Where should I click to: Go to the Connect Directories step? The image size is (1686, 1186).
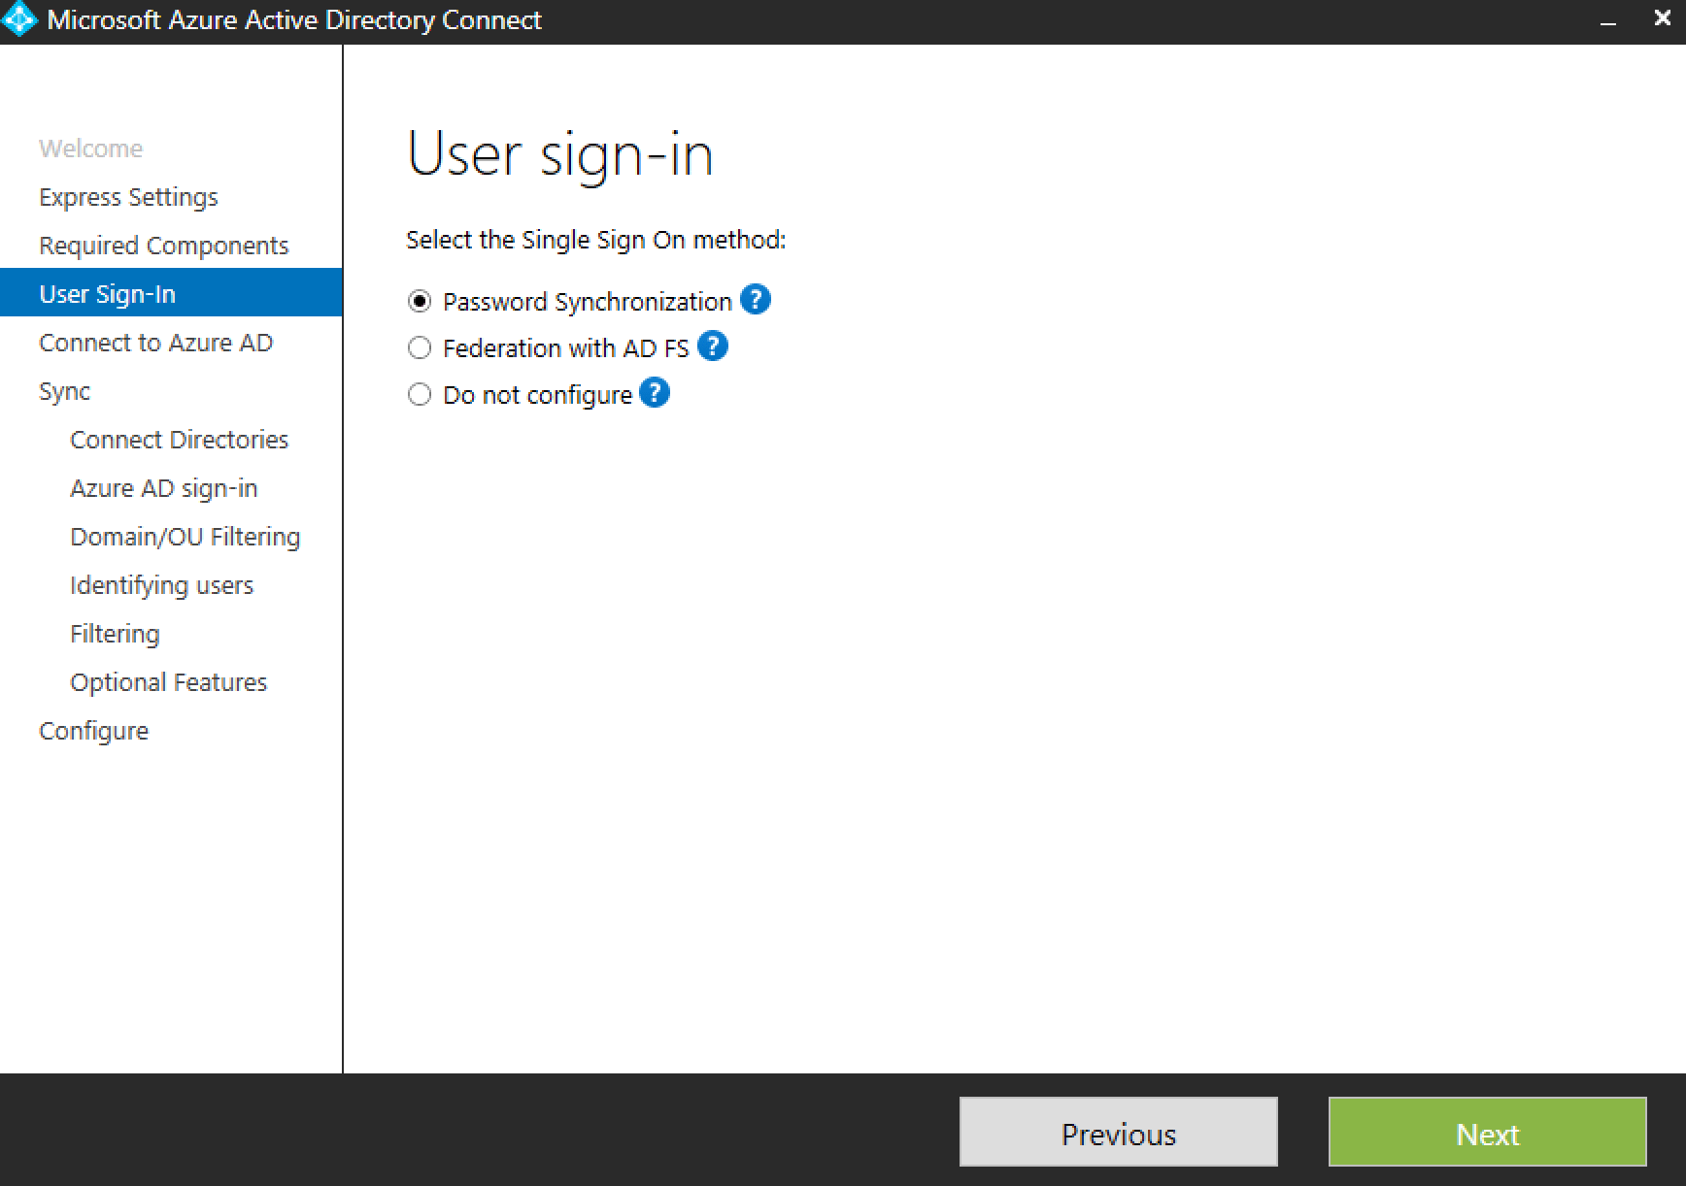coord(179,439)
